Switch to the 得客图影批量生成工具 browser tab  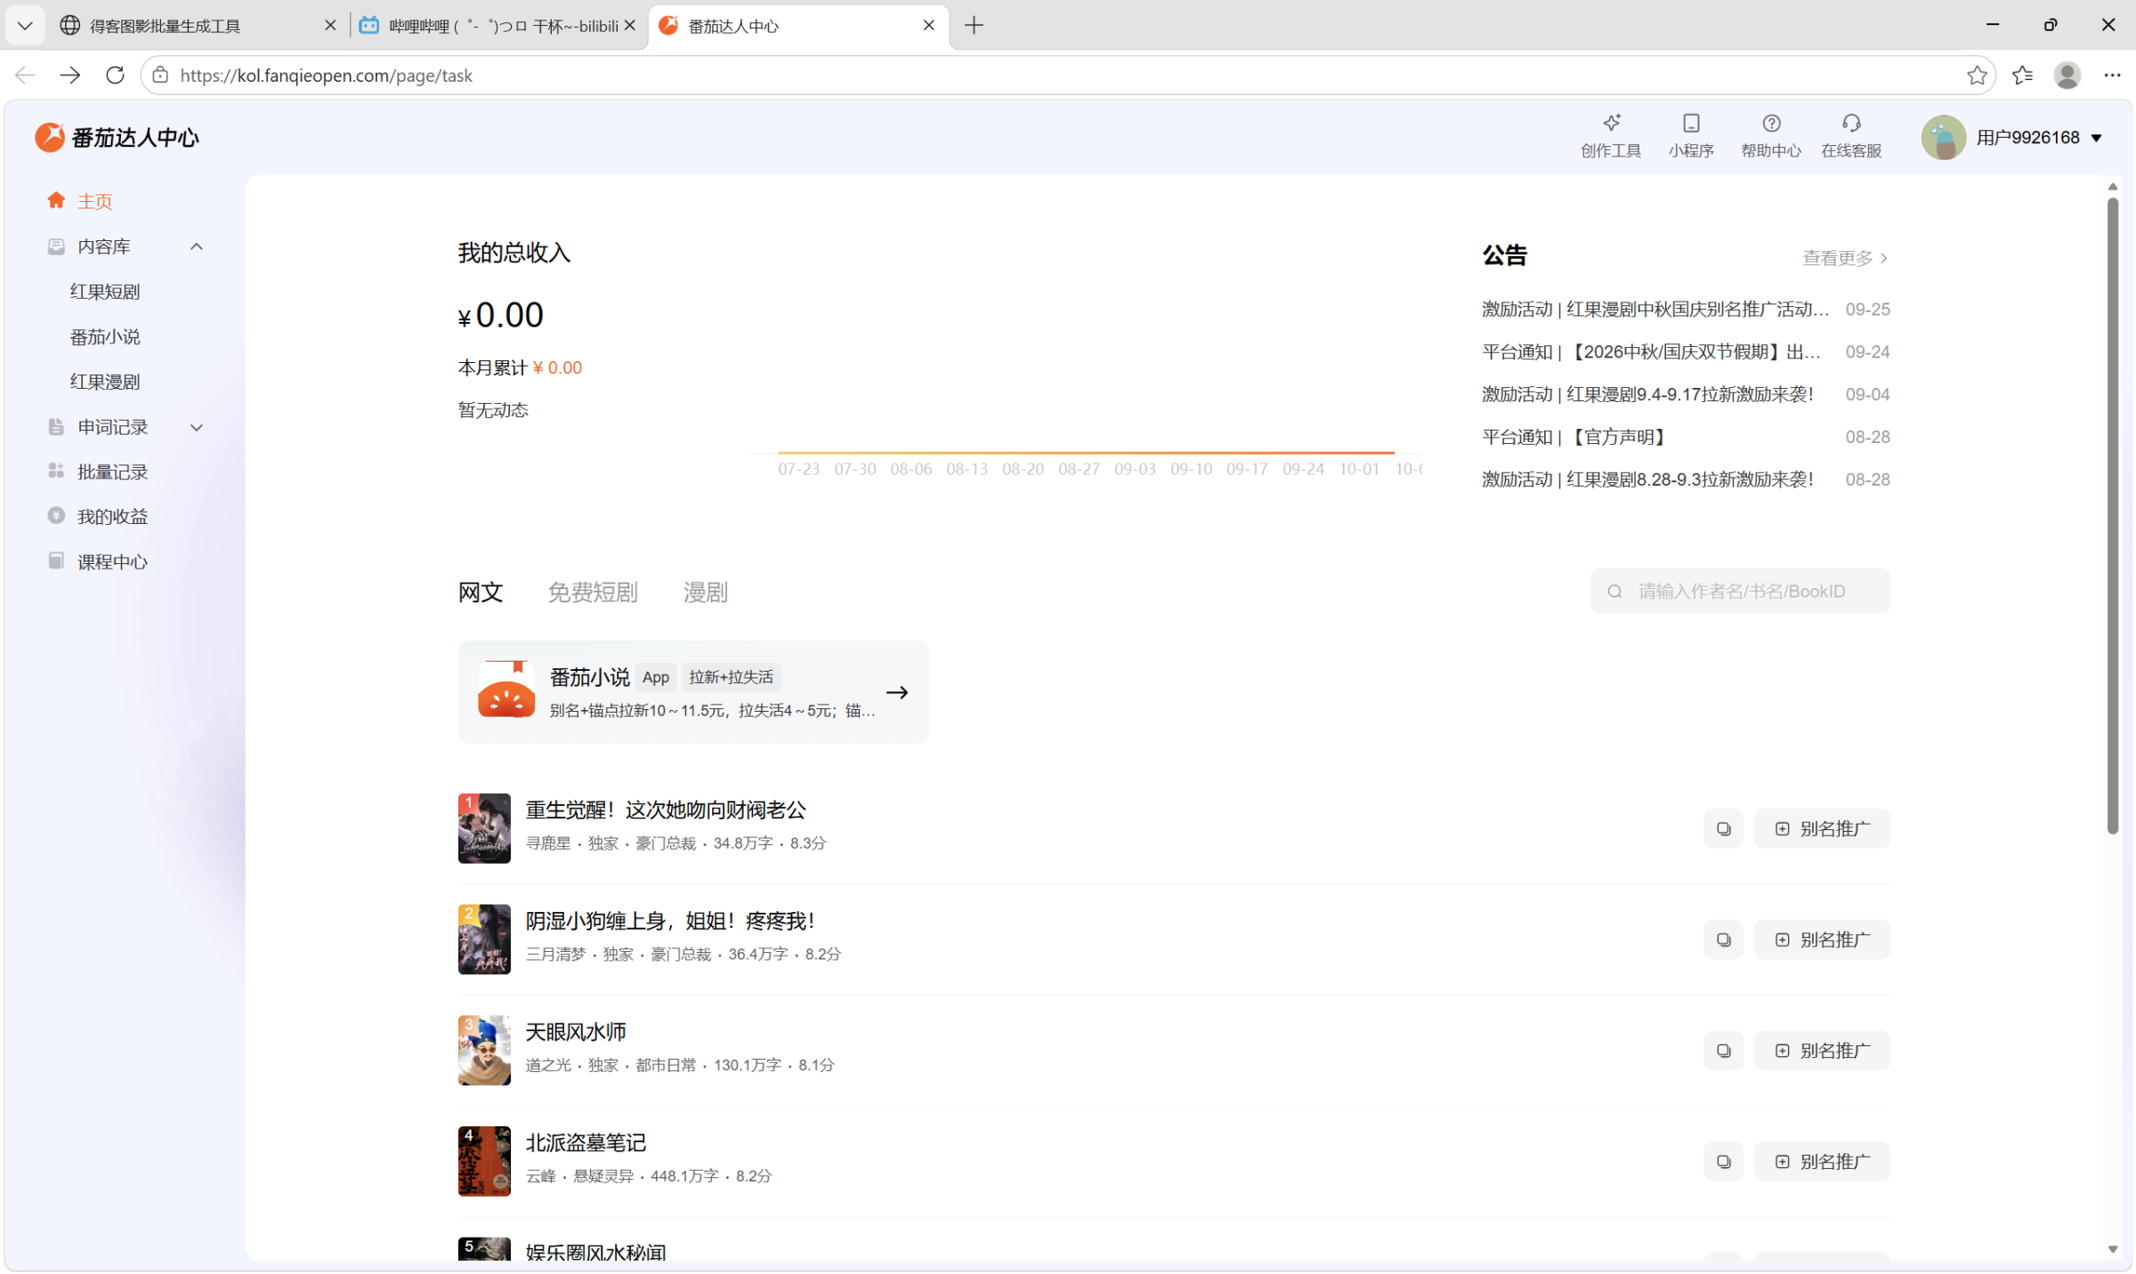coord(199,25)
